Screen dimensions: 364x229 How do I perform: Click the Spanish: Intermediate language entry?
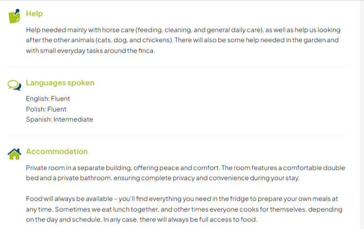[x=59, y=119]
